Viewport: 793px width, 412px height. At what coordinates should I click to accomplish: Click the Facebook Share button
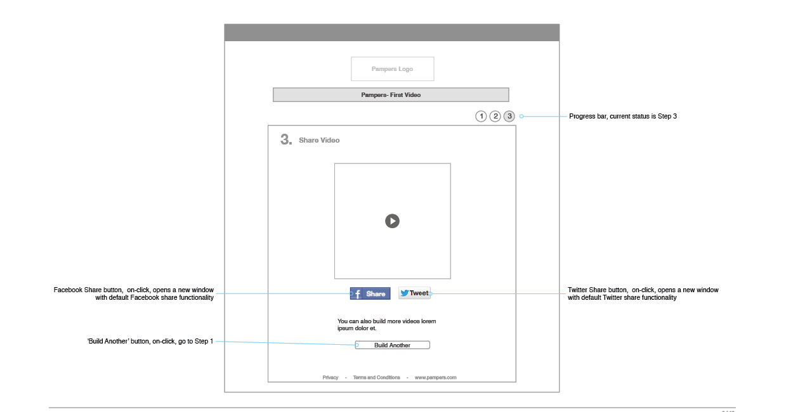[370, 293]
